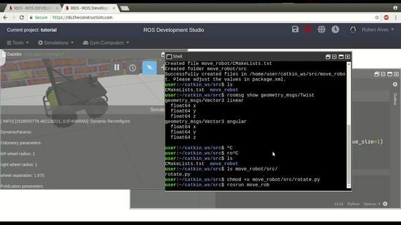The height and width of the screenshot is (225, 401).
Task: Click the save project icon
Action: tap(295, 29)
